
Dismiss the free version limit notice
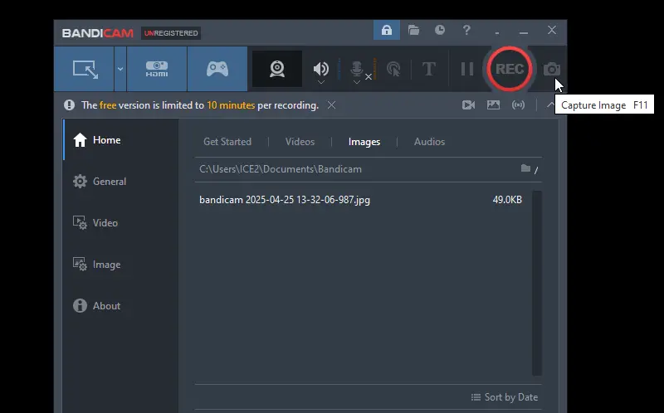331,105
